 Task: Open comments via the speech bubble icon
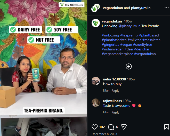(x=111, y=127)
